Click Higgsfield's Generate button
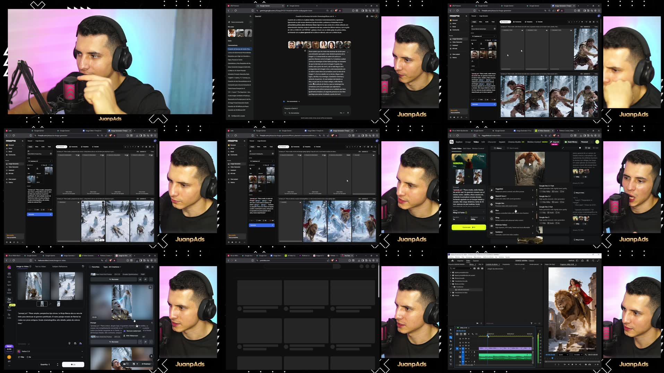Screen dimensions: 664x373 [469, 227]
